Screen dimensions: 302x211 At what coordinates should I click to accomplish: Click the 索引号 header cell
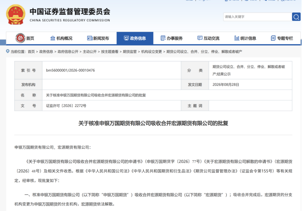tap(28, 70)
